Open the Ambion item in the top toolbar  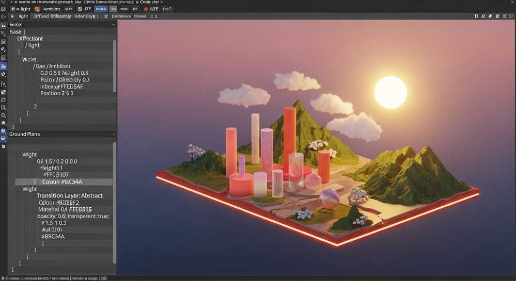(x=52, y=9)
